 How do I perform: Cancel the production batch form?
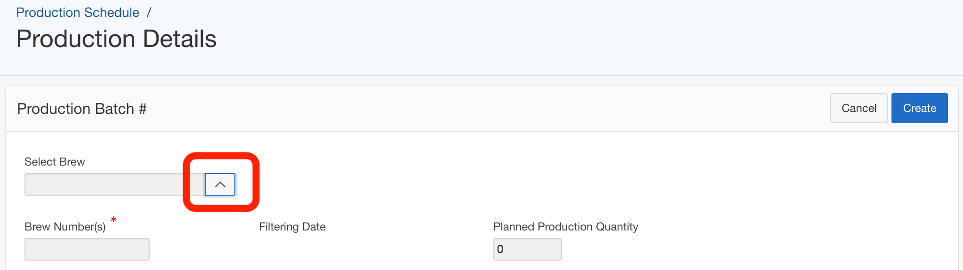pos(859,108)
